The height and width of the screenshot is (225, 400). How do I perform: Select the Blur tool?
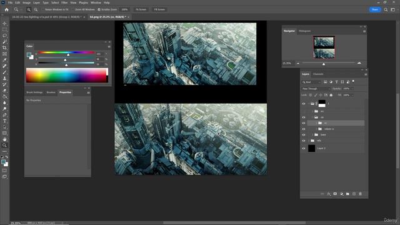[x=4, y=102]
